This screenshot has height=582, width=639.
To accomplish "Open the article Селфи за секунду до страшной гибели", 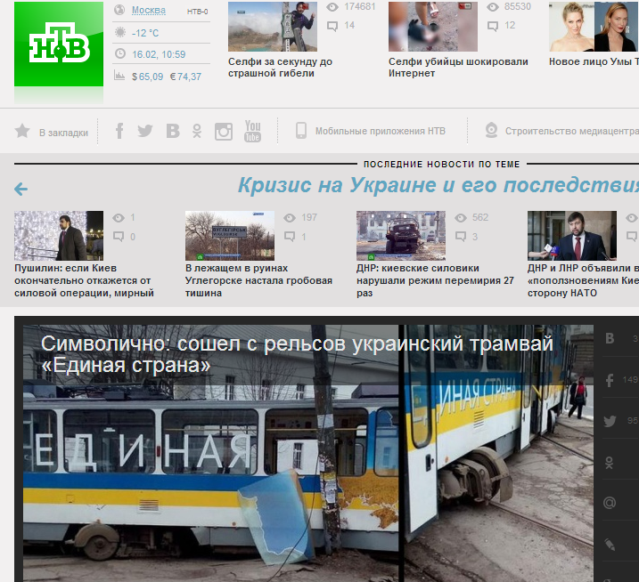I will click(280, 68).
